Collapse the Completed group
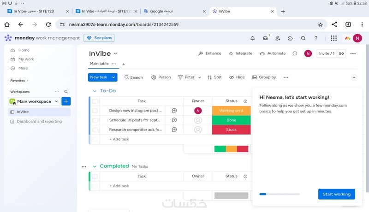Viewport: 369px width, 212px height. coord(95,166)
